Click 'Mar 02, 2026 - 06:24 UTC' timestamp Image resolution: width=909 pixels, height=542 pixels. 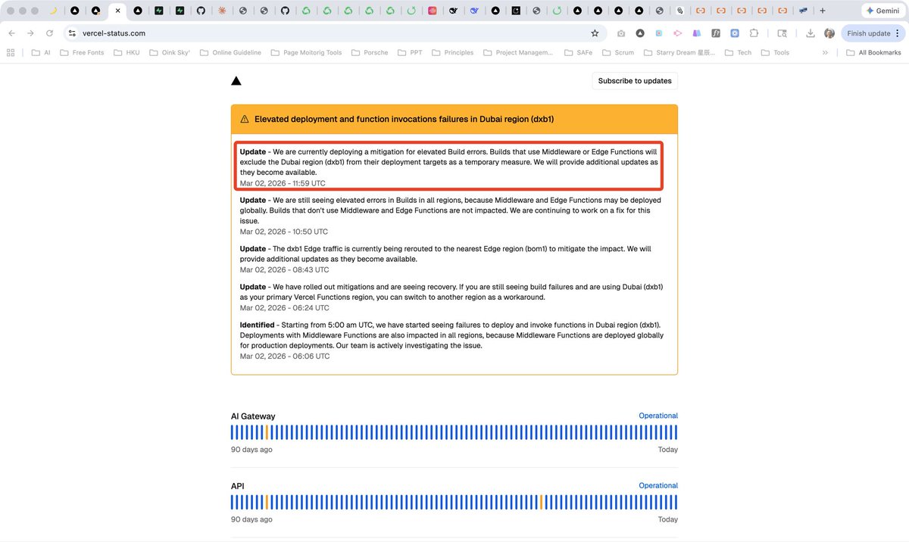tap(284, 308)
